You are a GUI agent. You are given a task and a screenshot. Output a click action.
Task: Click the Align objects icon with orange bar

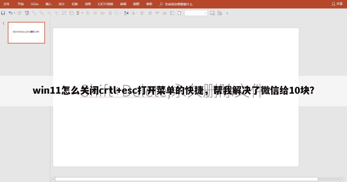pyautogui.click(x=78, y=13)
